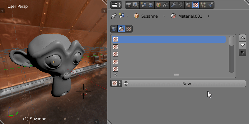Expand the tool shelf using the left plus
The width and height of the screenshot is (249, 124).
pyautogui.click(x=2, y=11)
